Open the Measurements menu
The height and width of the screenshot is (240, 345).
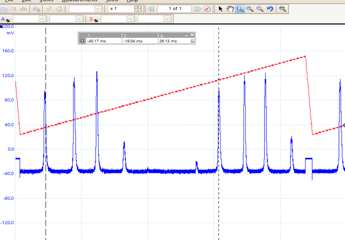coord(80,1)
